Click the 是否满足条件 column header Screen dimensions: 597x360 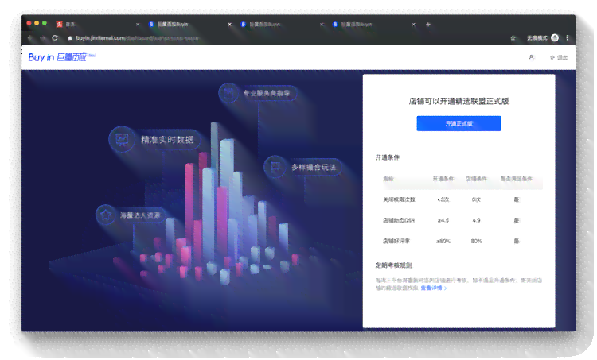click(517, 179)
